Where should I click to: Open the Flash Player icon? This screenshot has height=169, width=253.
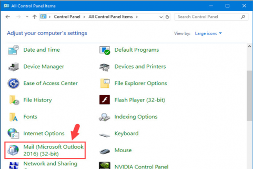(105, 100)
